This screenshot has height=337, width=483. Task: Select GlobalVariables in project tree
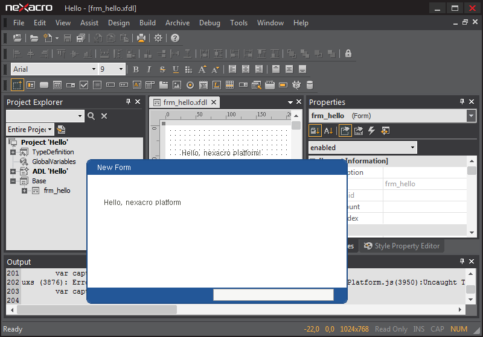click(x=54, y=162)
